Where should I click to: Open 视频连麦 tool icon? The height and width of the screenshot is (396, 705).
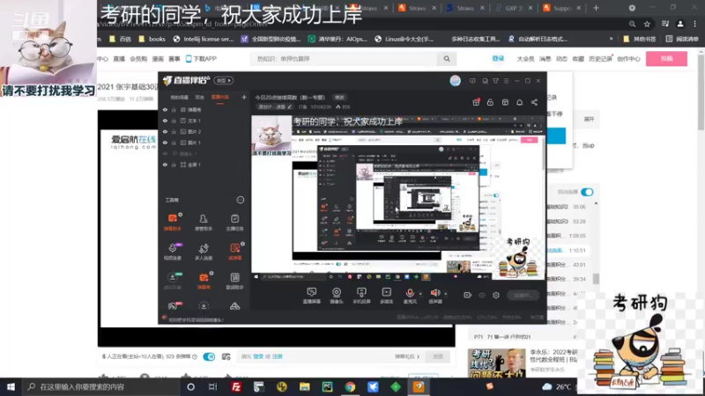(172, 252)
